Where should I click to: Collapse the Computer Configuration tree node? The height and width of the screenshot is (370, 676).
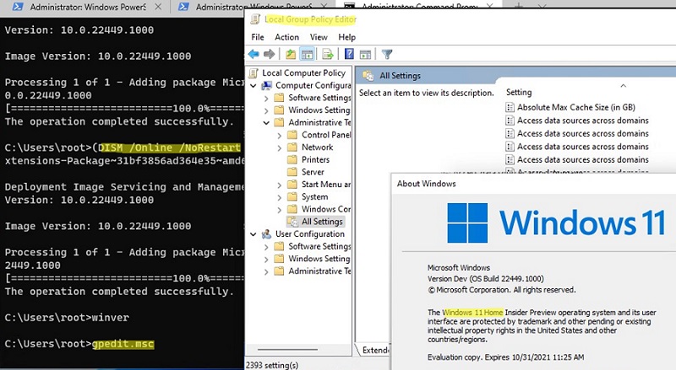pos(256,85)
